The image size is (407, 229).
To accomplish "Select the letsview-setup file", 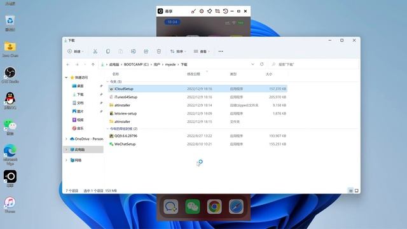I will 198,113.
